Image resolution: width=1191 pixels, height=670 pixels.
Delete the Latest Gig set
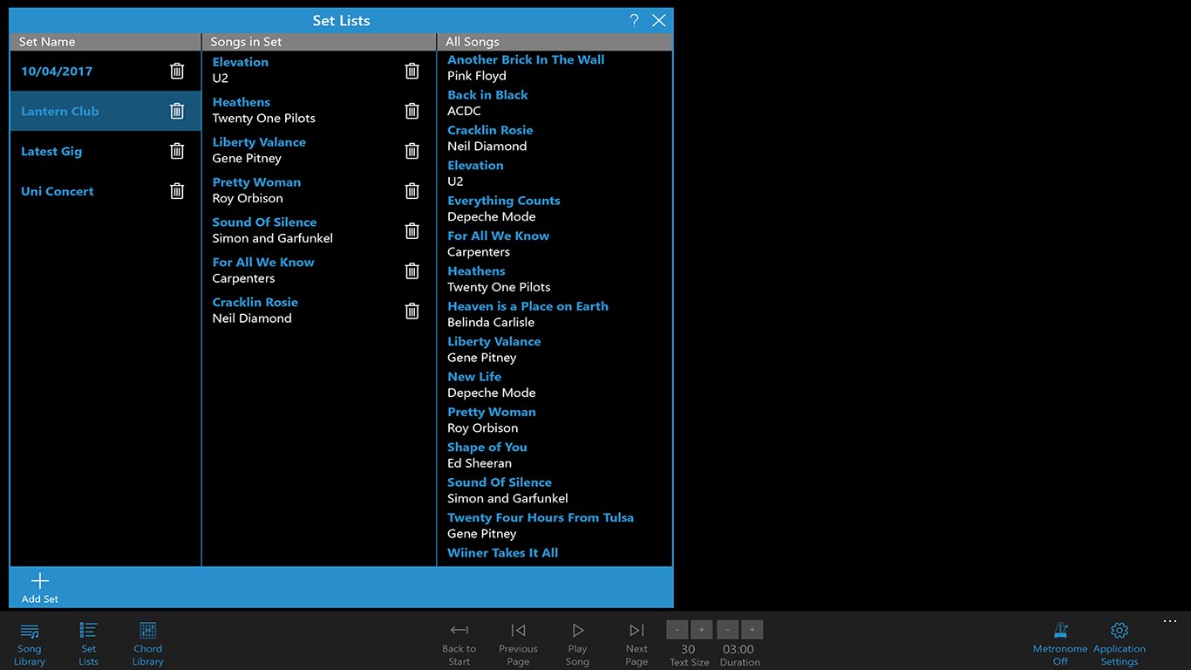tap(177, 151)
